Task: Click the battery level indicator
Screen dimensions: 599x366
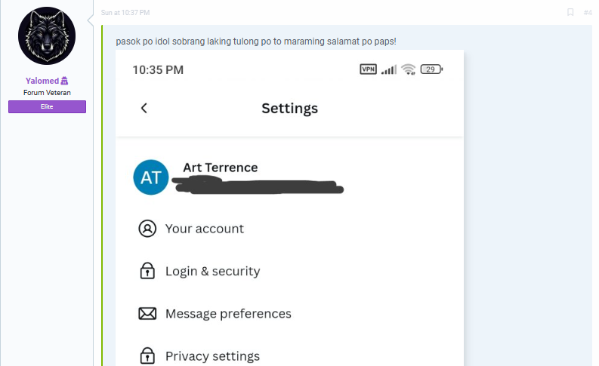Action: [x=431, y=69]
